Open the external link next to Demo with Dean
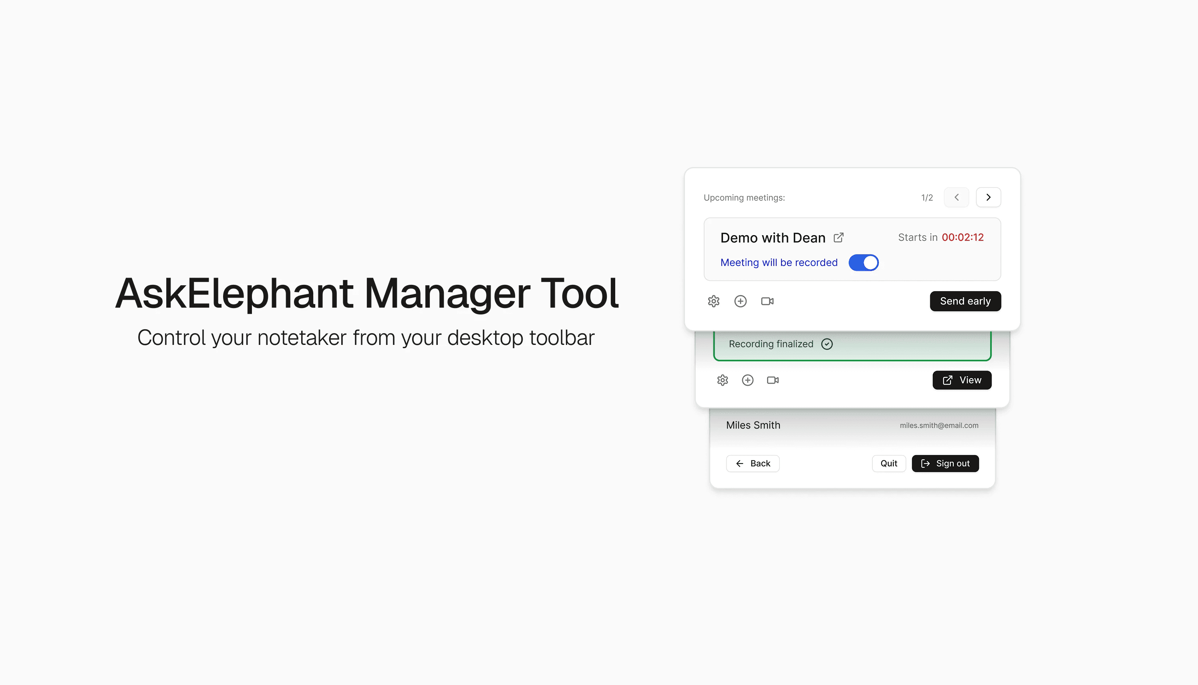1198x685 pixels. (839, 238)
